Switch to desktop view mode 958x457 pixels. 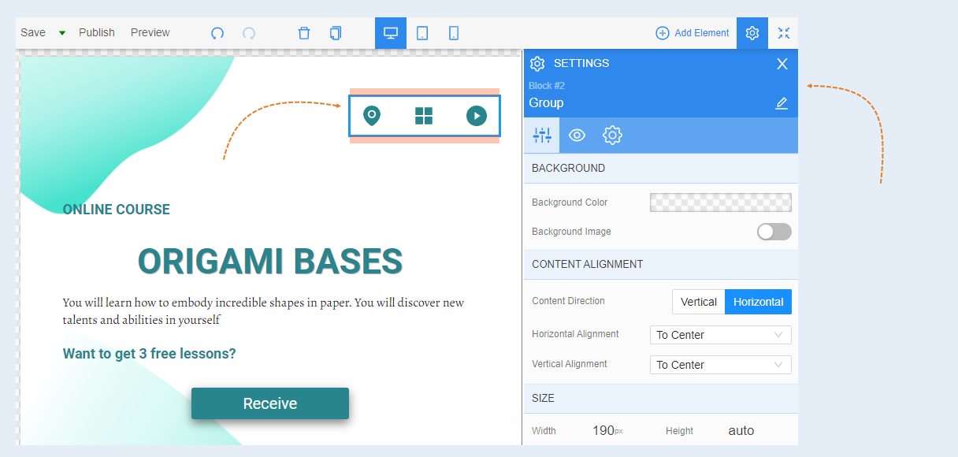[391, 33]
